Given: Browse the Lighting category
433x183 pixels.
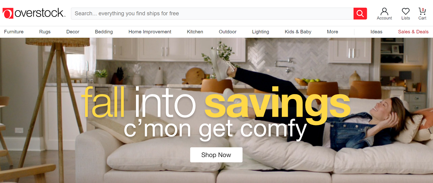Looking at the screenshot, I should [261, 32].
